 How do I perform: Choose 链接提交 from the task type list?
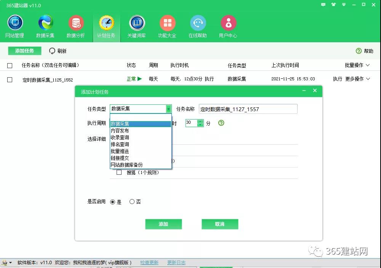tap(141, 158)
